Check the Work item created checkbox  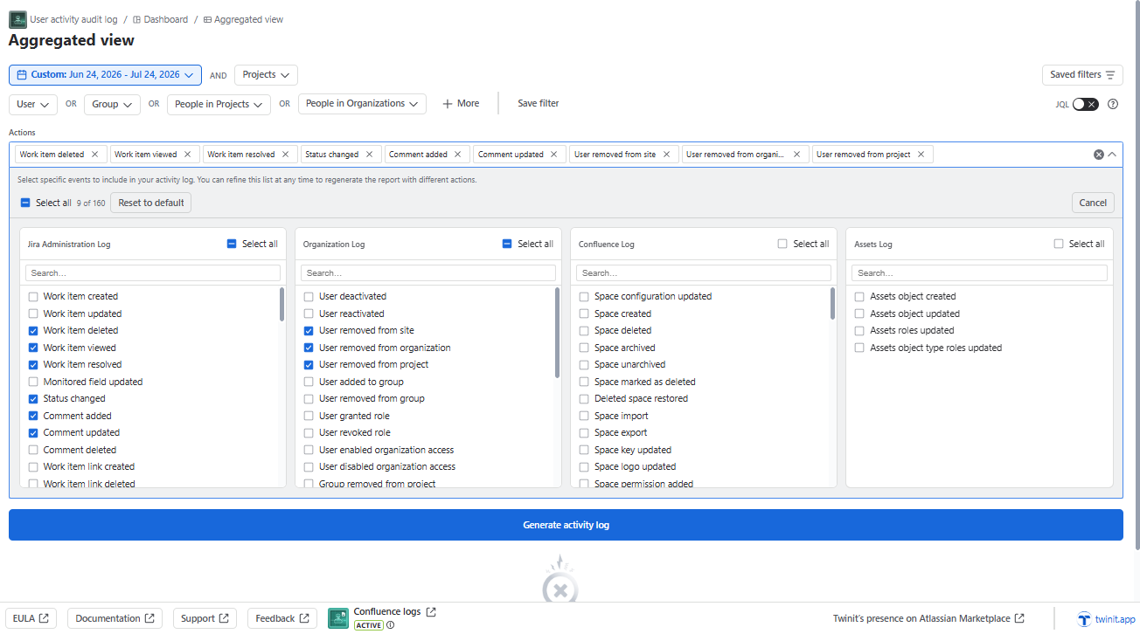[x=33, y=297]
